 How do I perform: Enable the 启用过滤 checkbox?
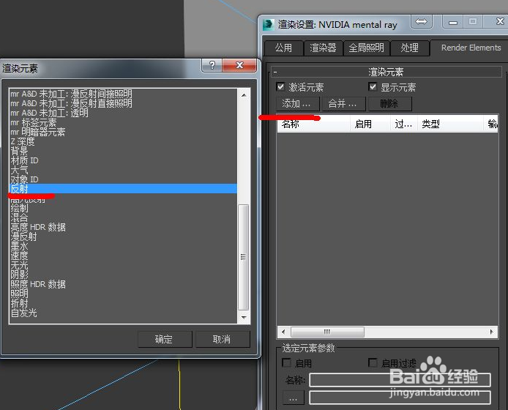373,362
